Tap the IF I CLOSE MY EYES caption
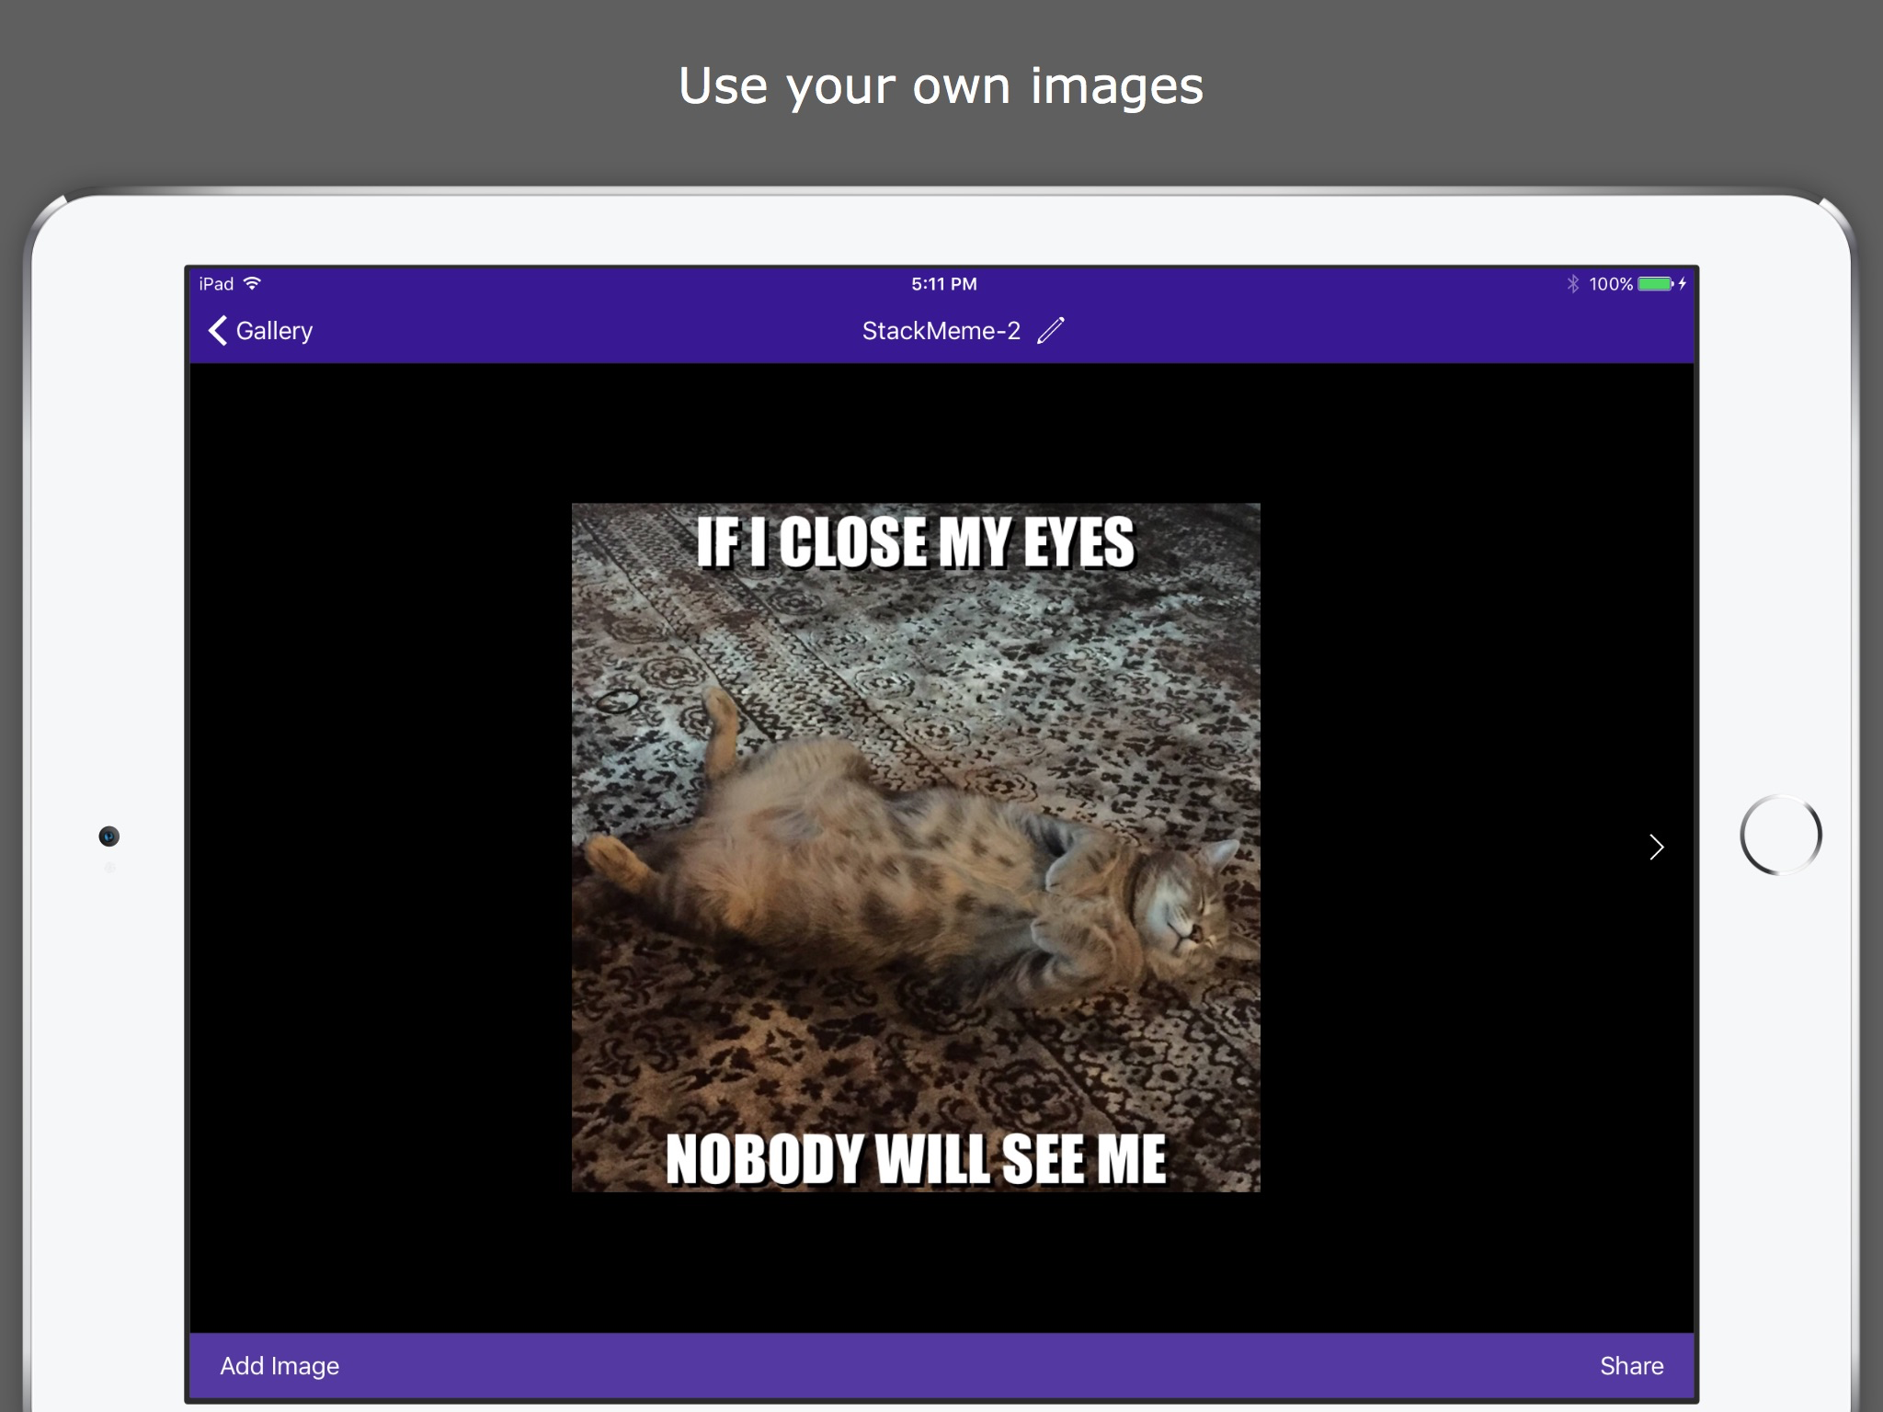 pyautogui.click(x=917, y=542)
